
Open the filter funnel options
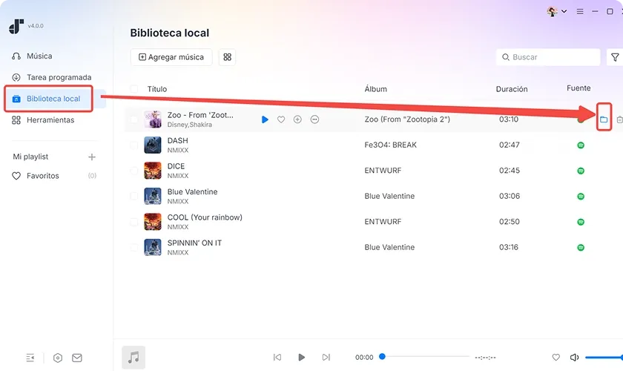pyautogui.click(x=615, y=57)
